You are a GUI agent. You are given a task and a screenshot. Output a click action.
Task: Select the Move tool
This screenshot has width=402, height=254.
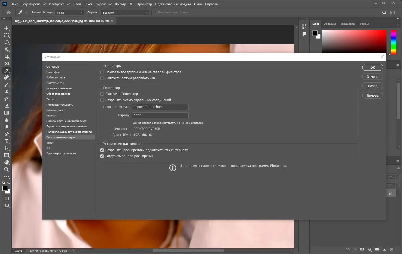7,28
